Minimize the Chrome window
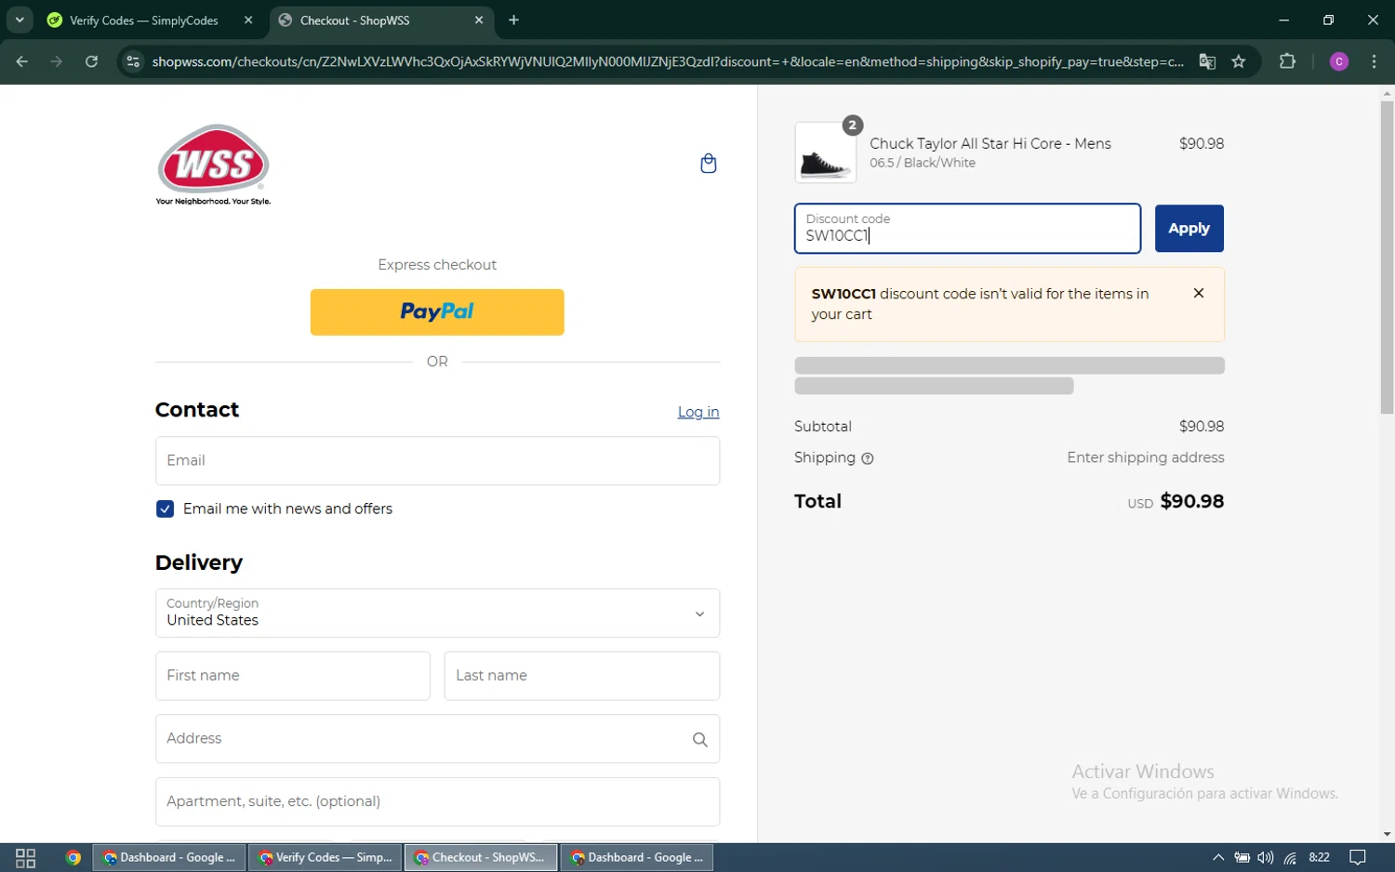This screenshot has width=1395, height=872. 1283,20
